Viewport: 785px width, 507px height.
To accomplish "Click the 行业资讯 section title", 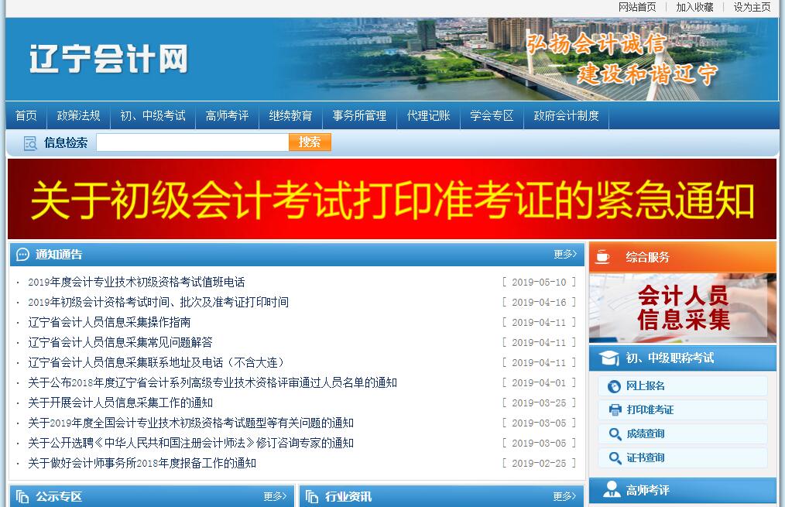I will pos(348,496).
